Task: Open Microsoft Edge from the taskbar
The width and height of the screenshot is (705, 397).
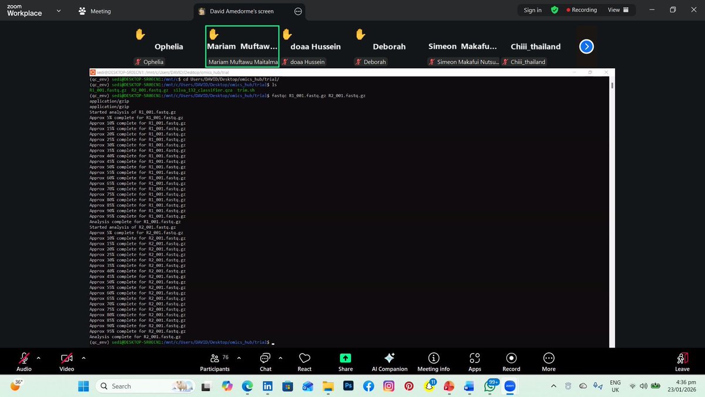Action: (247, 386)
